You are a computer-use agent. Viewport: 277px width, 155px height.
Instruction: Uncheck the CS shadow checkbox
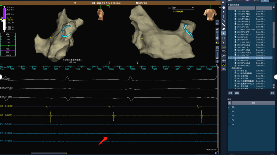click(x=229, y=107)
